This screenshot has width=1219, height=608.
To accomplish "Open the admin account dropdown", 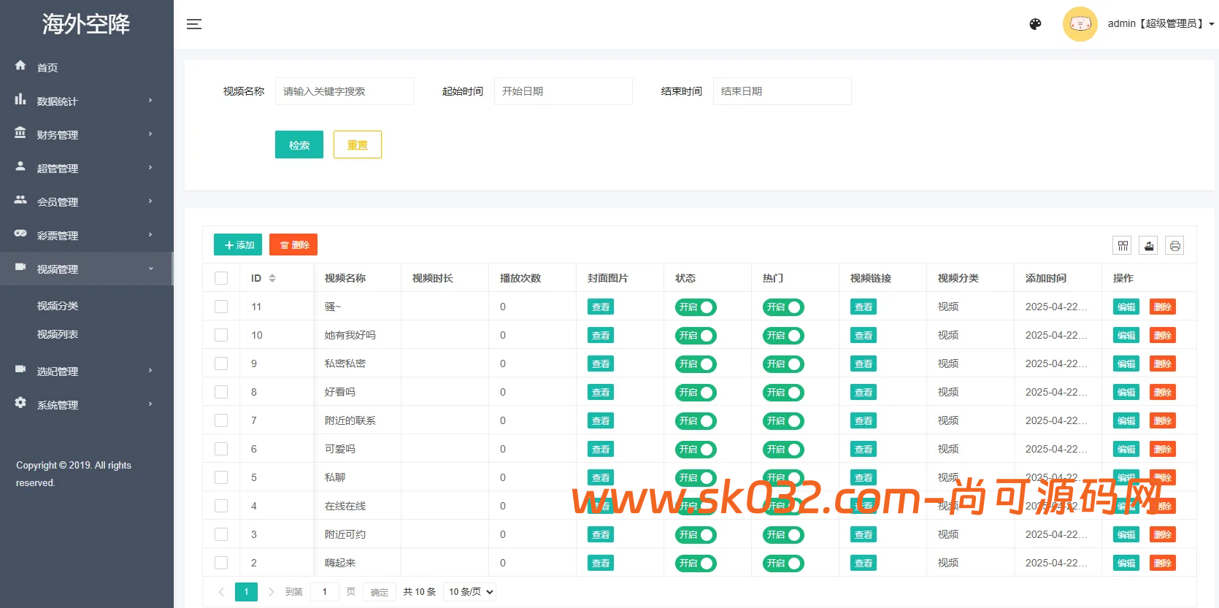I will pos(1161,24).
